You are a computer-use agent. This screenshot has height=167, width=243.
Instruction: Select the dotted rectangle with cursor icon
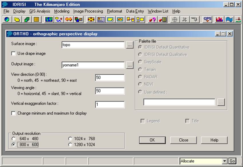110,19
